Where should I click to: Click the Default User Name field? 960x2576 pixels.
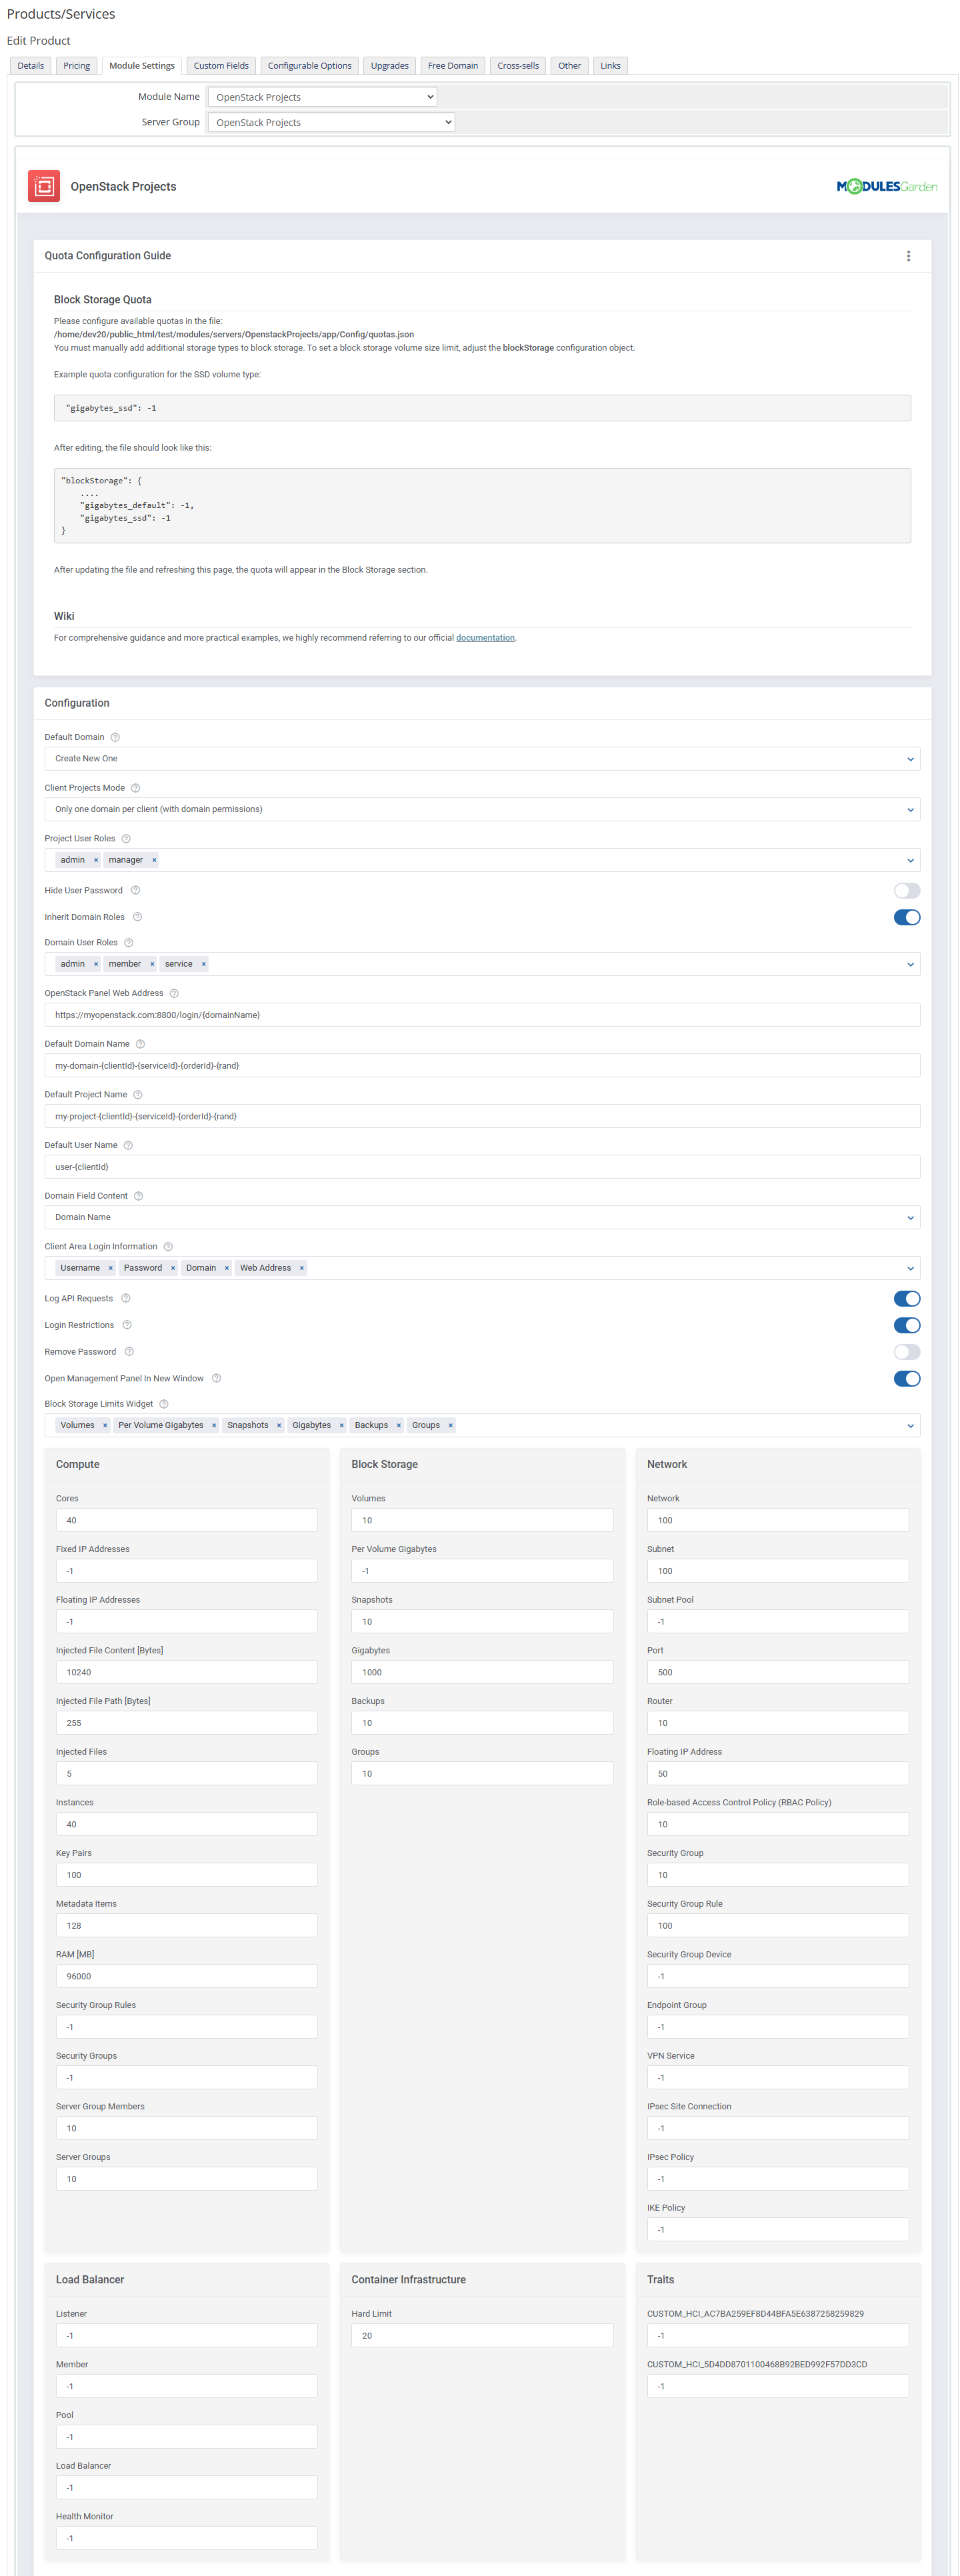coord(482,1167)
